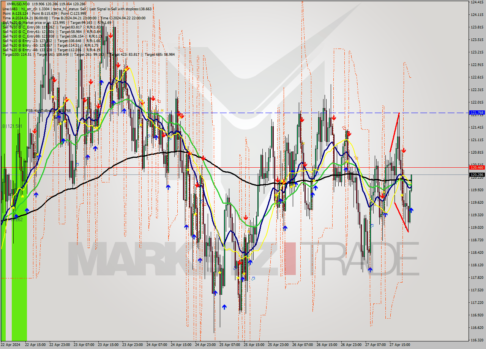
Task: Click the 118.120 price axis label
Action: (x=477, y=265)
